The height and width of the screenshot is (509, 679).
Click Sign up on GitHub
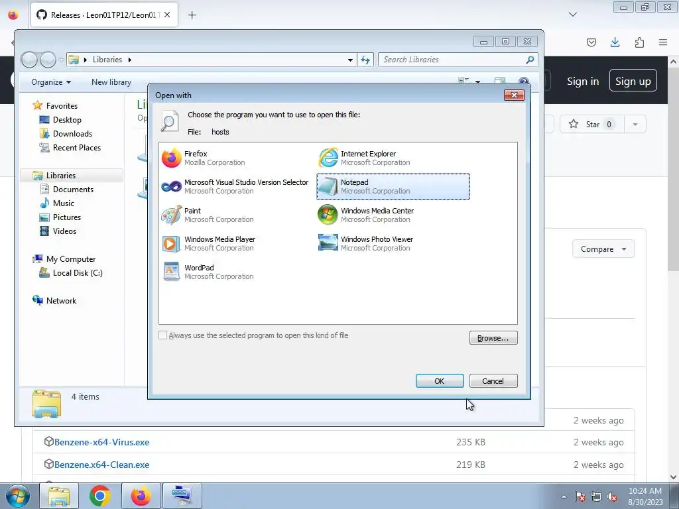click(633, 80)
